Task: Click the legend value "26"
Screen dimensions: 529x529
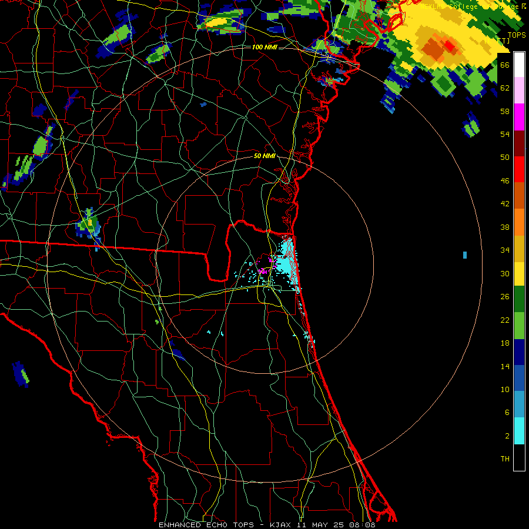Action: [x=505, y=297]
